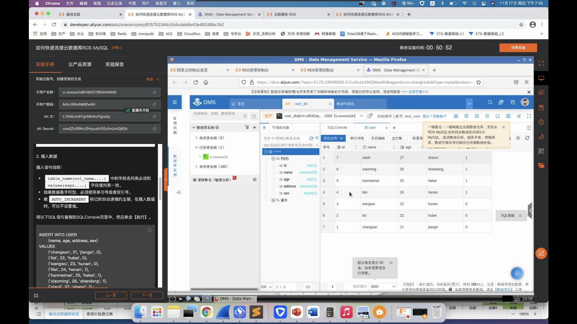Click the 结束实验 button
577x324 pixels.
(518, 48)
